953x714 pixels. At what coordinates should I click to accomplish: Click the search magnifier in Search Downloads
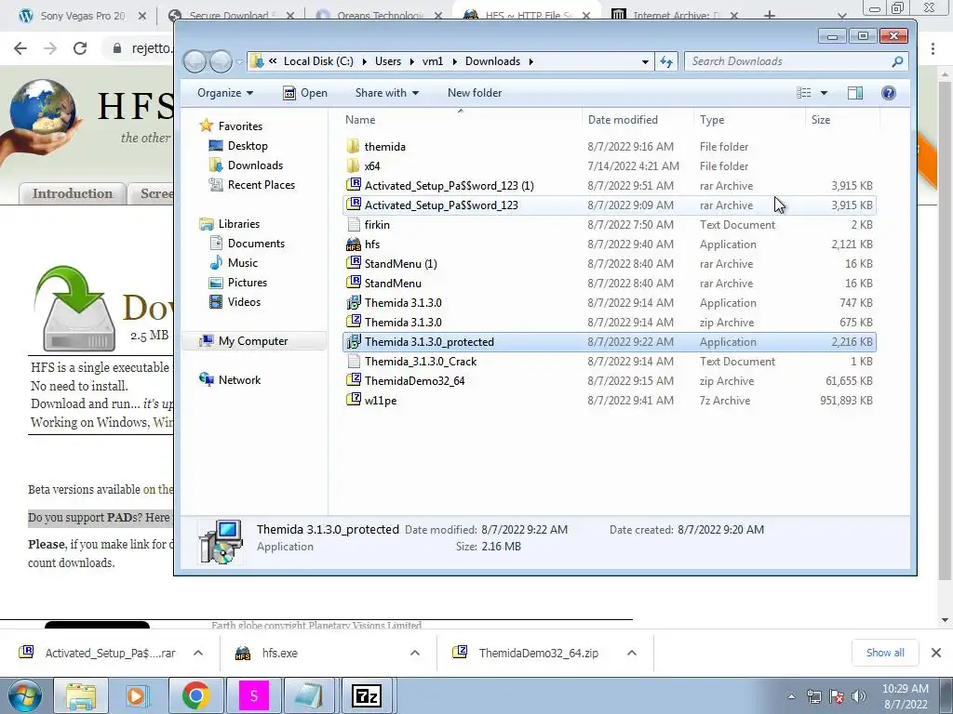[897, 61]
